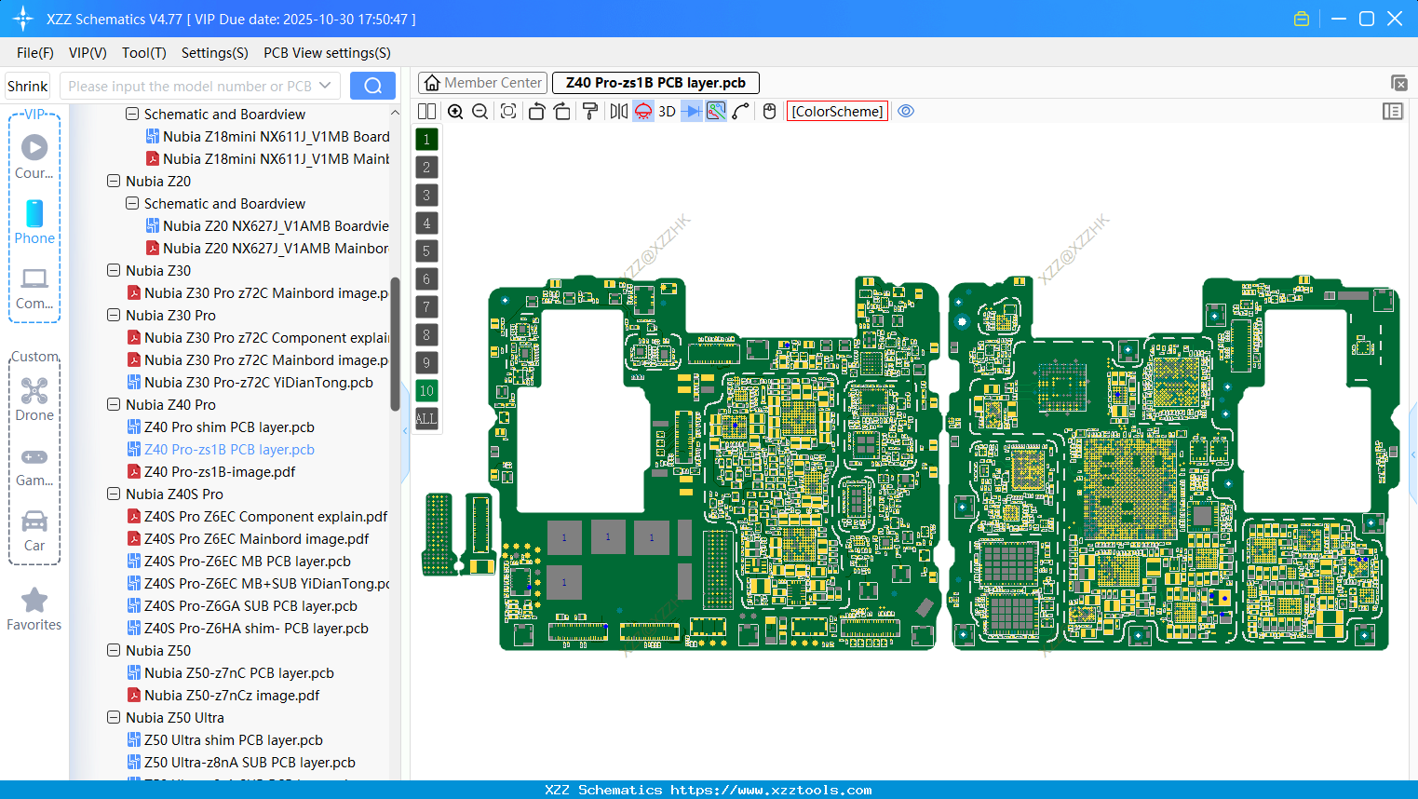The image size is (1418, 799).
Task: Enable layer 5 in the layer list
Action: [x=426, y=251]
